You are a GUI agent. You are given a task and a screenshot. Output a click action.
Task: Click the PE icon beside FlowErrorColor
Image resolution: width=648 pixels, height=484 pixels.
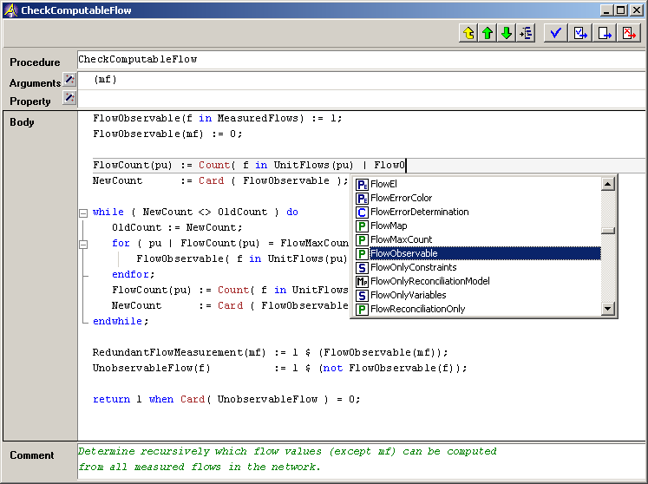(x=362, y=199)
